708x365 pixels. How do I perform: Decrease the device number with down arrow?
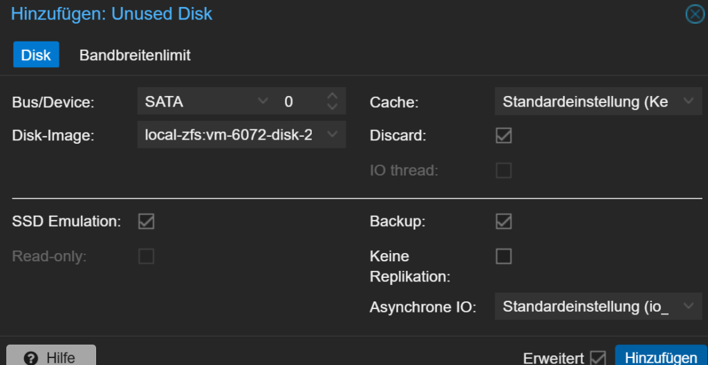[x=333, y=106]
